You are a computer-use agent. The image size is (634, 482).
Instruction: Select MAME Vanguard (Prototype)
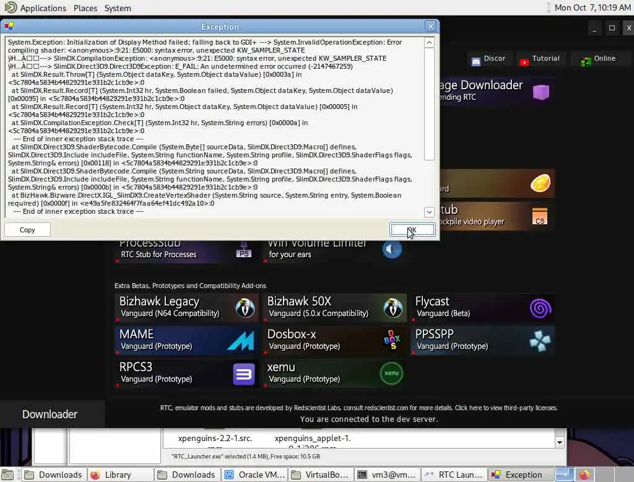pyautogui.click(x=186, y=341)
